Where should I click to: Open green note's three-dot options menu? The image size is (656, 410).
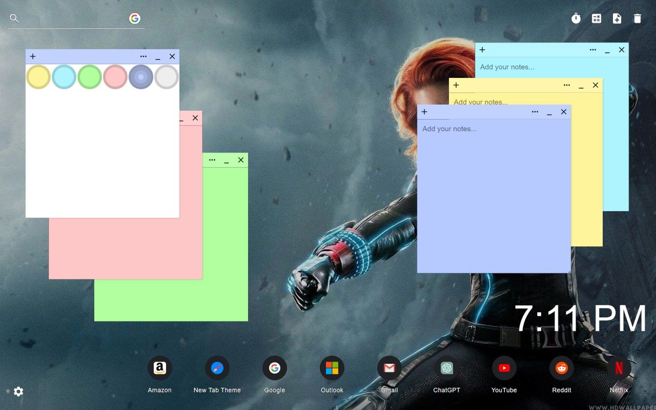(212, 160)
